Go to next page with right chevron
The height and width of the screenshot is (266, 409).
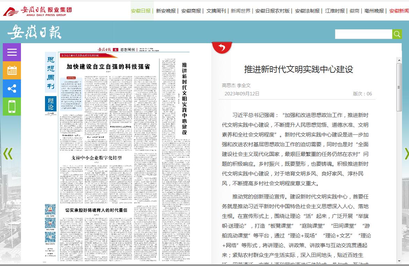coord(406,154)
